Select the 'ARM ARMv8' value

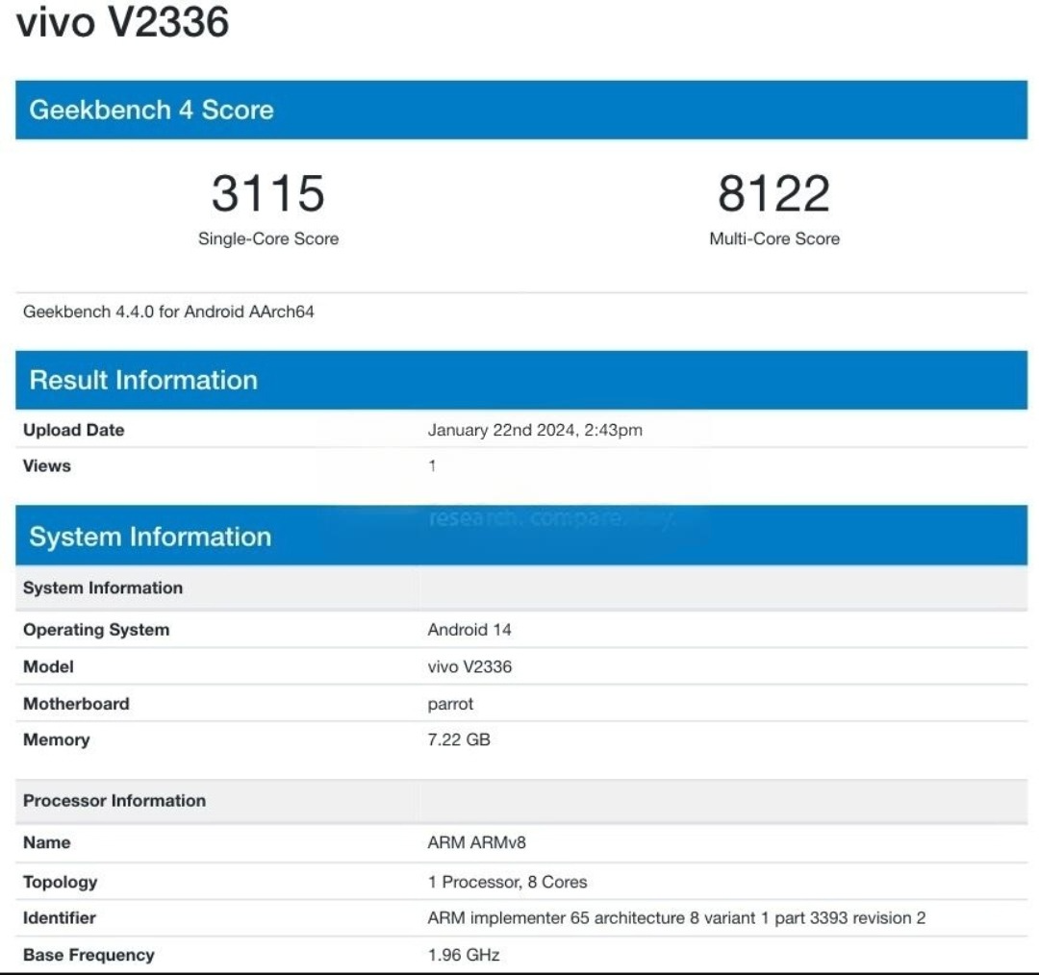click(476, 842)
